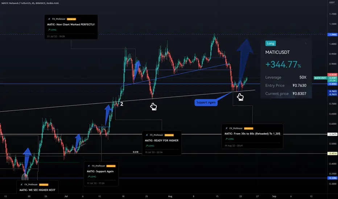Click the green 'MATICUSDT' symbol label by the price axis
This screenshot has height=199, width=338.
point(320,78)
